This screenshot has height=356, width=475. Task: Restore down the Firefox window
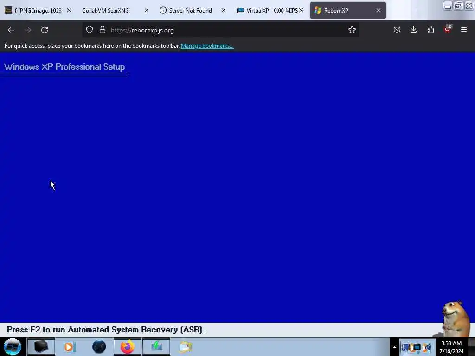point(458,6)
